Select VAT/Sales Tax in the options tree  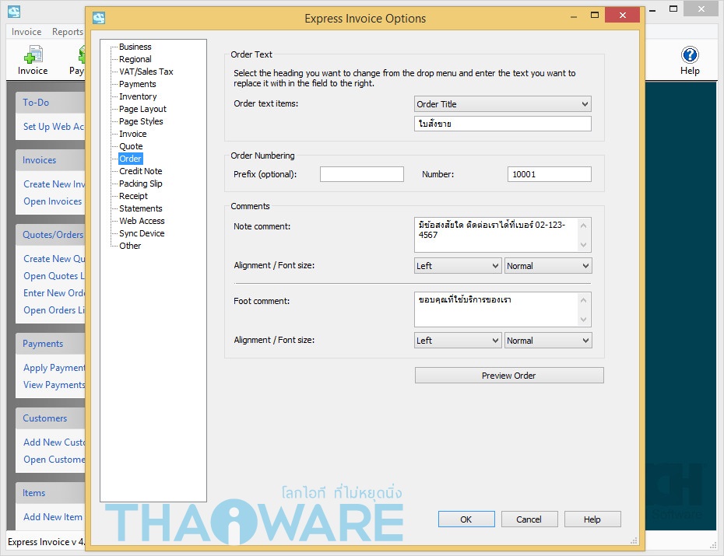coord(146,72)
